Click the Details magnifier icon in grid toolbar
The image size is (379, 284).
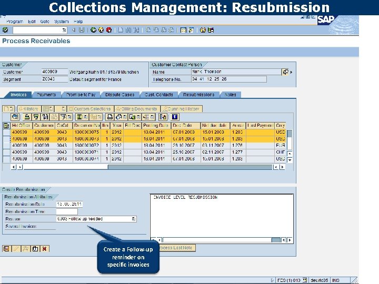[x=15, y=117]
